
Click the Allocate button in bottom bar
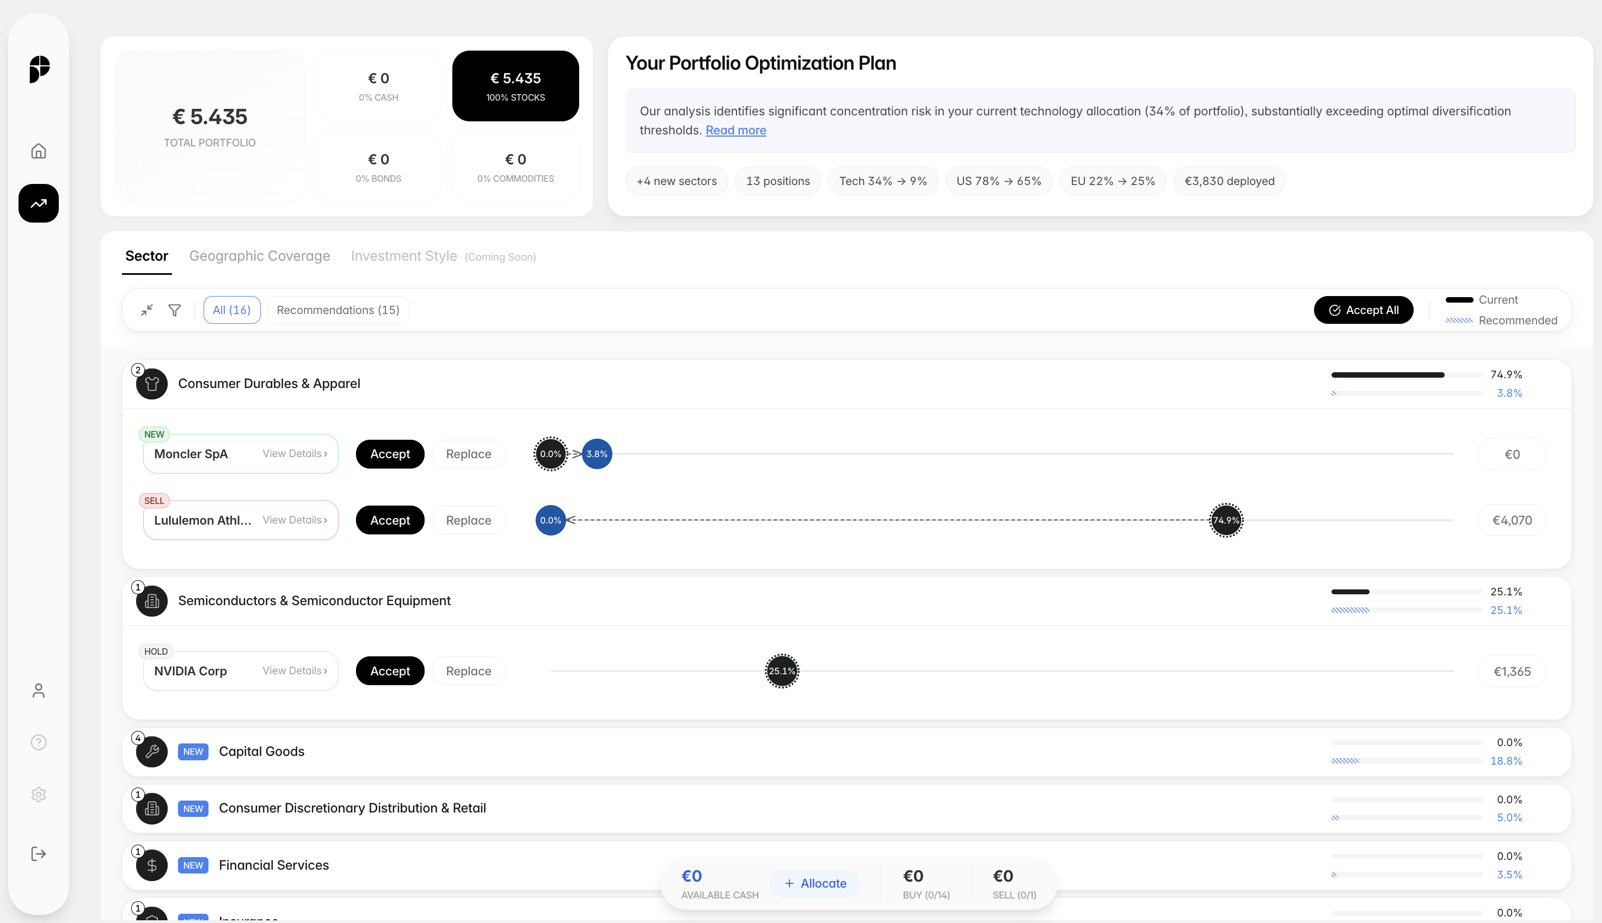pyautogui.click(x=815, y=883)
